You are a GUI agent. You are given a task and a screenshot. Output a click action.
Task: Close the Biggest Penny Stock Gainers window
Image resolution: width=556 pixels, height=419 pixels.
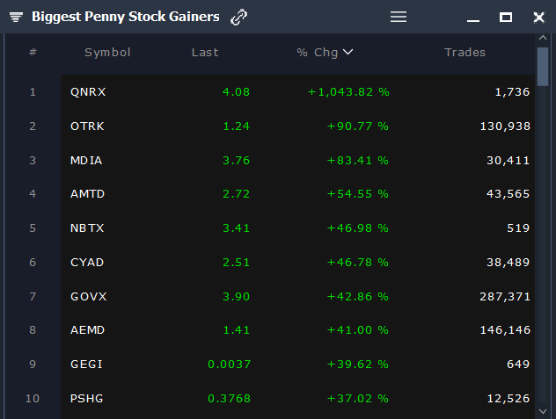(x=538, y=17)
